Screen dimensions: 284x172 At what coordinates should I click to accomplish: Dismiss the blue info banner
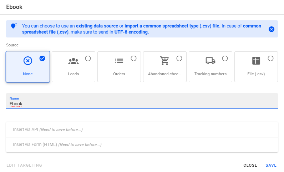(272, 29)
